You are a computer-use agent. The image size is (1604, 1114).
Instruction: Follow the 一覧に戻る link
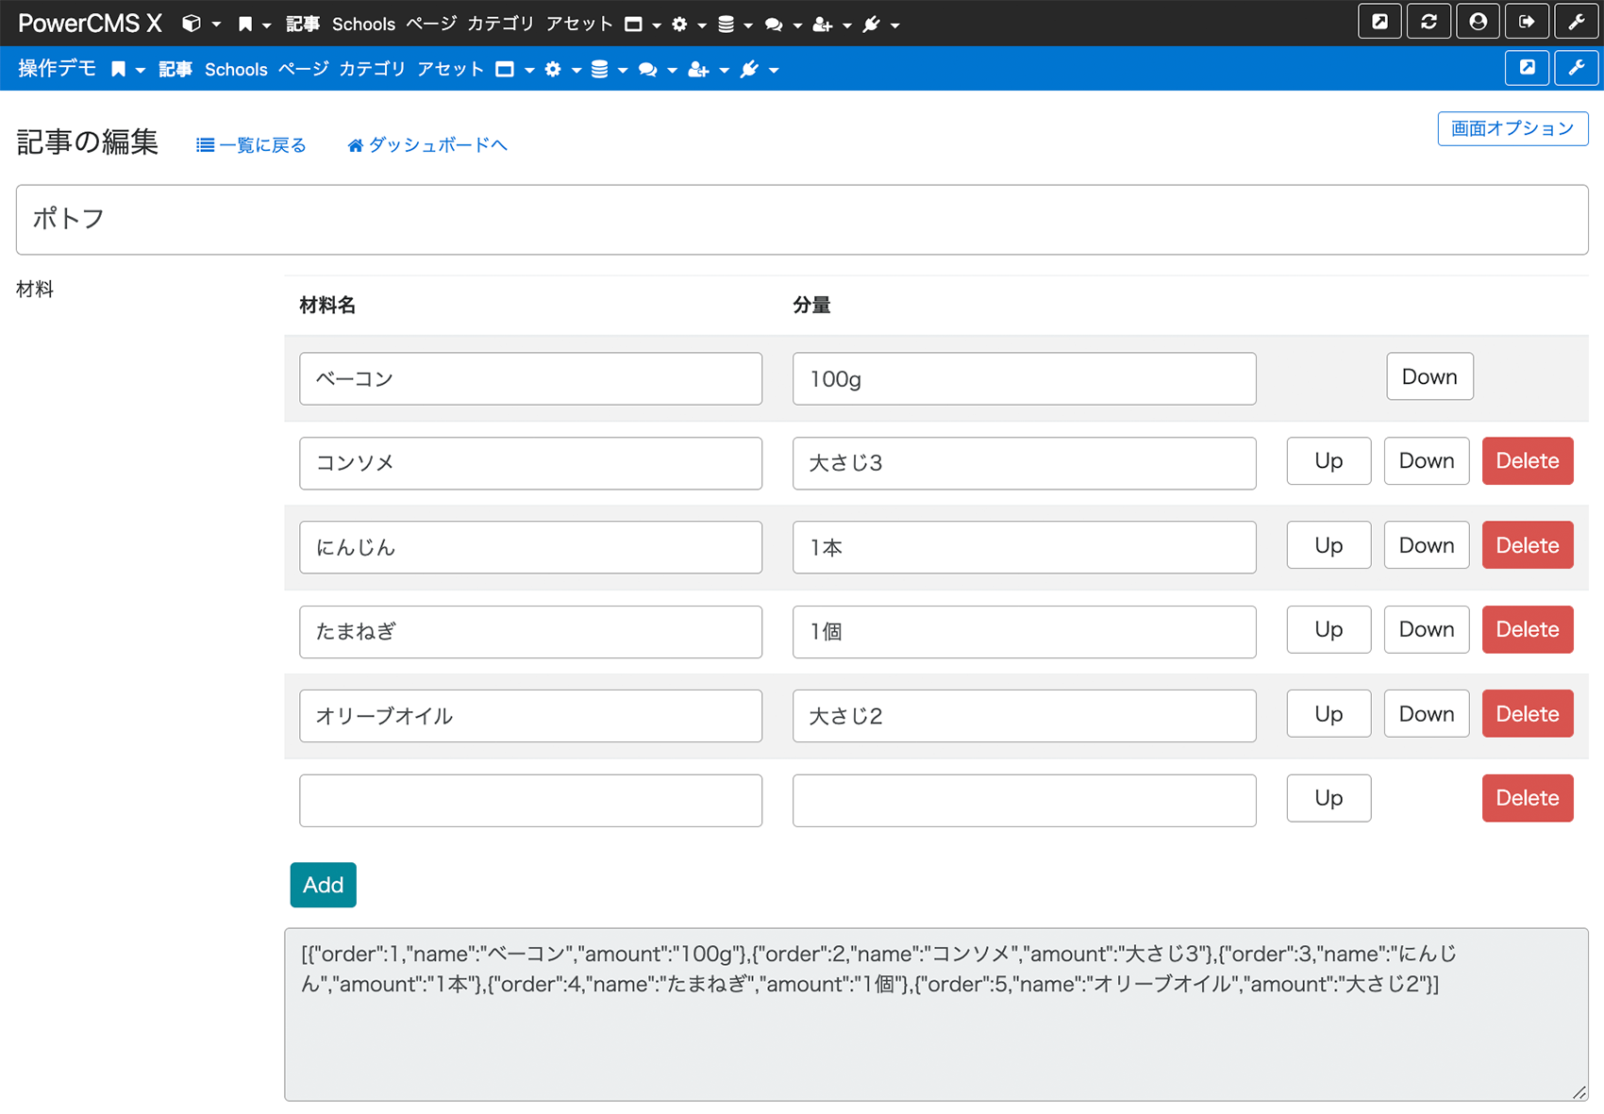pos(251,144)
